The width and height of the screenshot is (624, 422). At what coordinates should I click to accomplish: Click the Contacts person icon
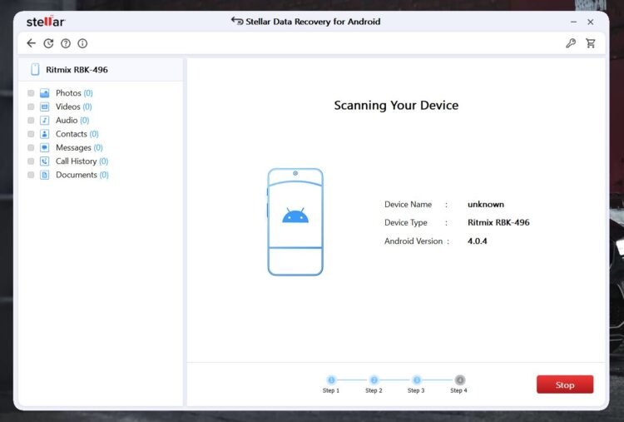pyautogui.click(x=45, y=134)
